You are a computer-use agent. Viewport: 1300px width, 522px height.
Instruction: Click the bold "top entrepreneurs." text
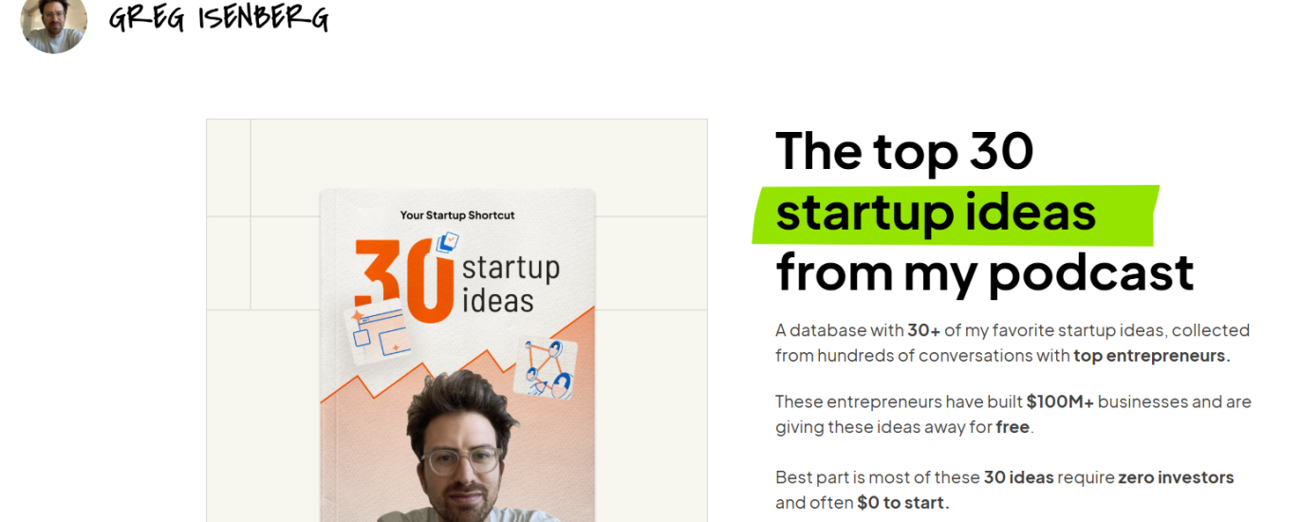[x=1152, y=356]
